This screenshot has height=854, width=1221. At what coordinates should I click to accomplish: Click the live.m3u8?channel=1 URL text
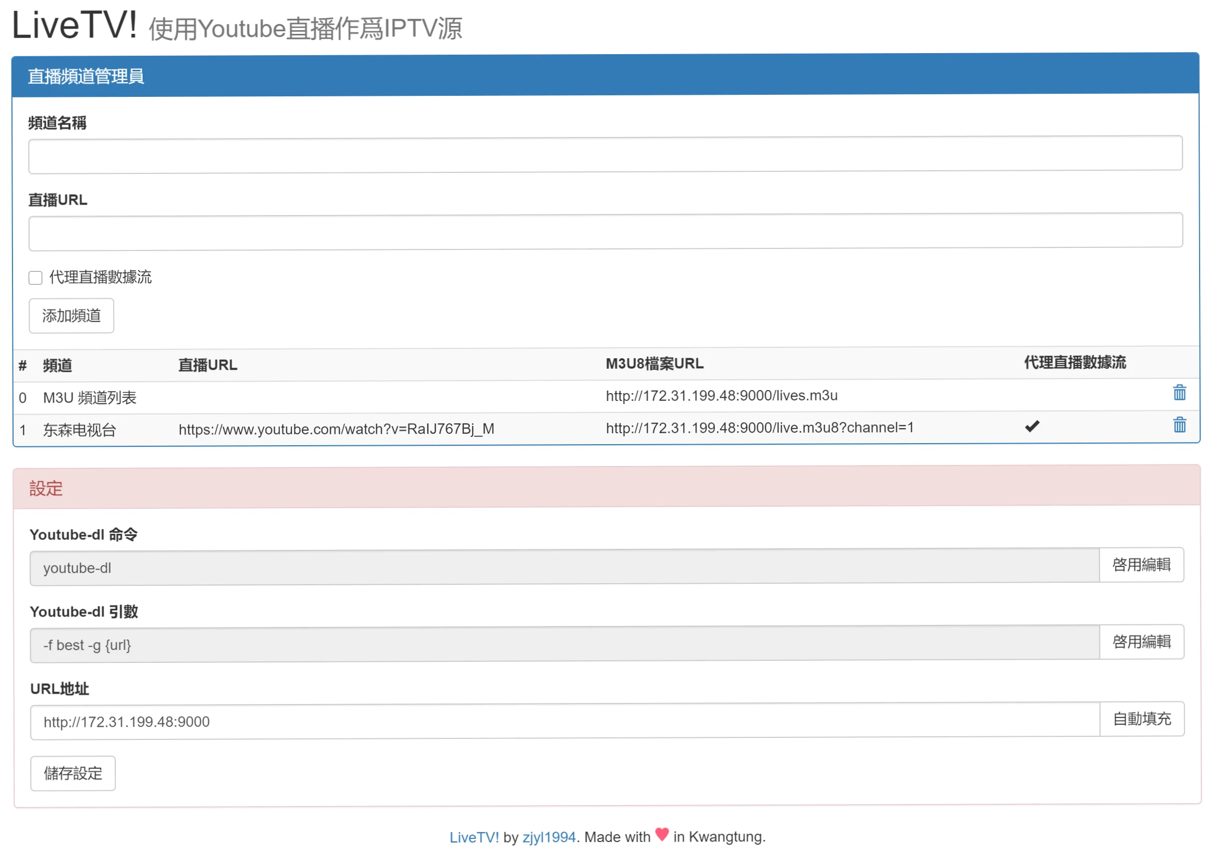(759, 428)
